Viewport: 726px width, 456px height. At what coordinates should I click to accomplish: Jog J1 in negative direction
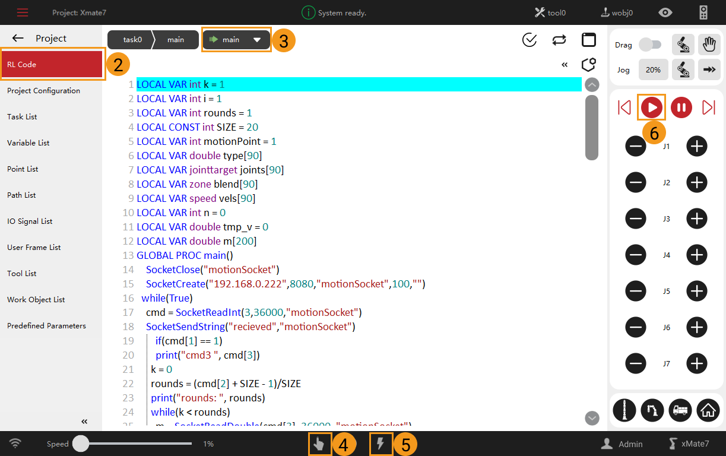(636, 146)
